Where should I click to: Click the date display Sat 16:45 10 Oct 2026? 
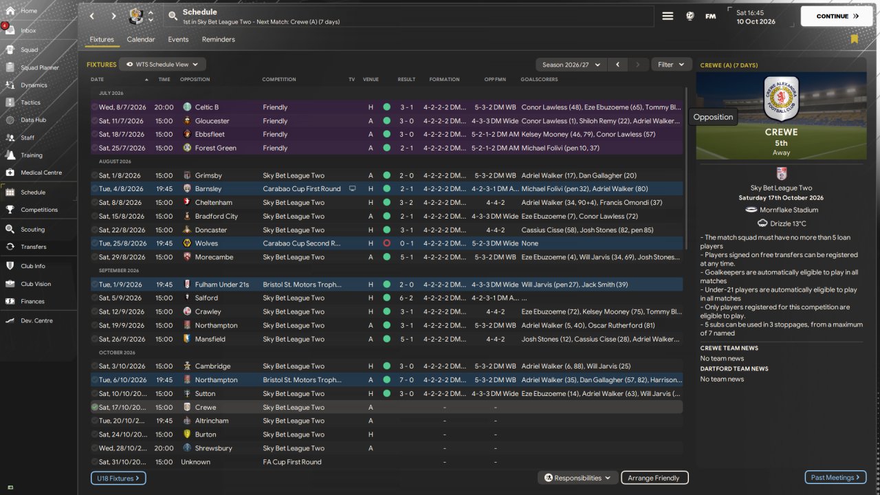[x=756, y=16]
